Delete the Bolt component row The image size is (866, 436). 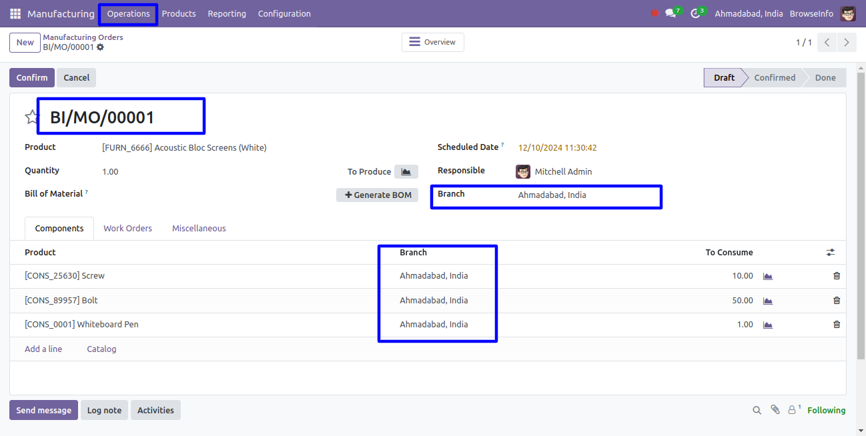pyautogui.click(x=837, y=301)
